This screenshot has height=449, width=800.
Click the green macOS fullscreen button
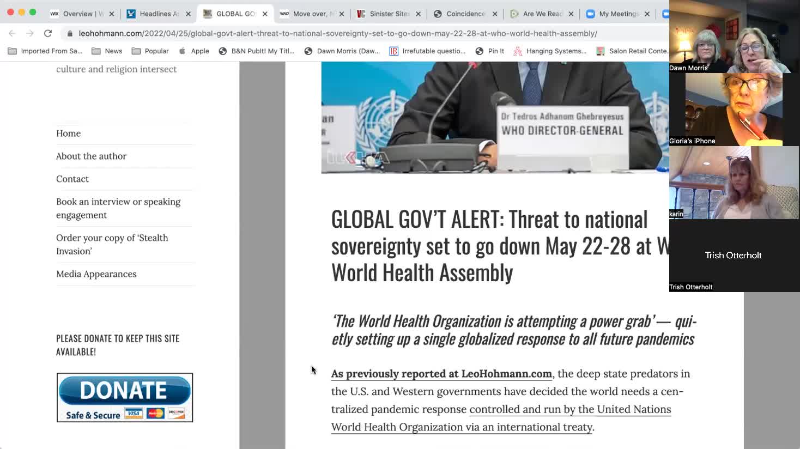click(33, 12)
